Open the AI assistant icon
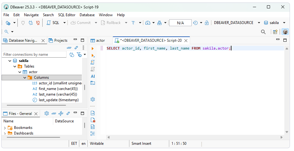Image resolution: width=294 pixels, height=151 pixels. tap(93, 76)
